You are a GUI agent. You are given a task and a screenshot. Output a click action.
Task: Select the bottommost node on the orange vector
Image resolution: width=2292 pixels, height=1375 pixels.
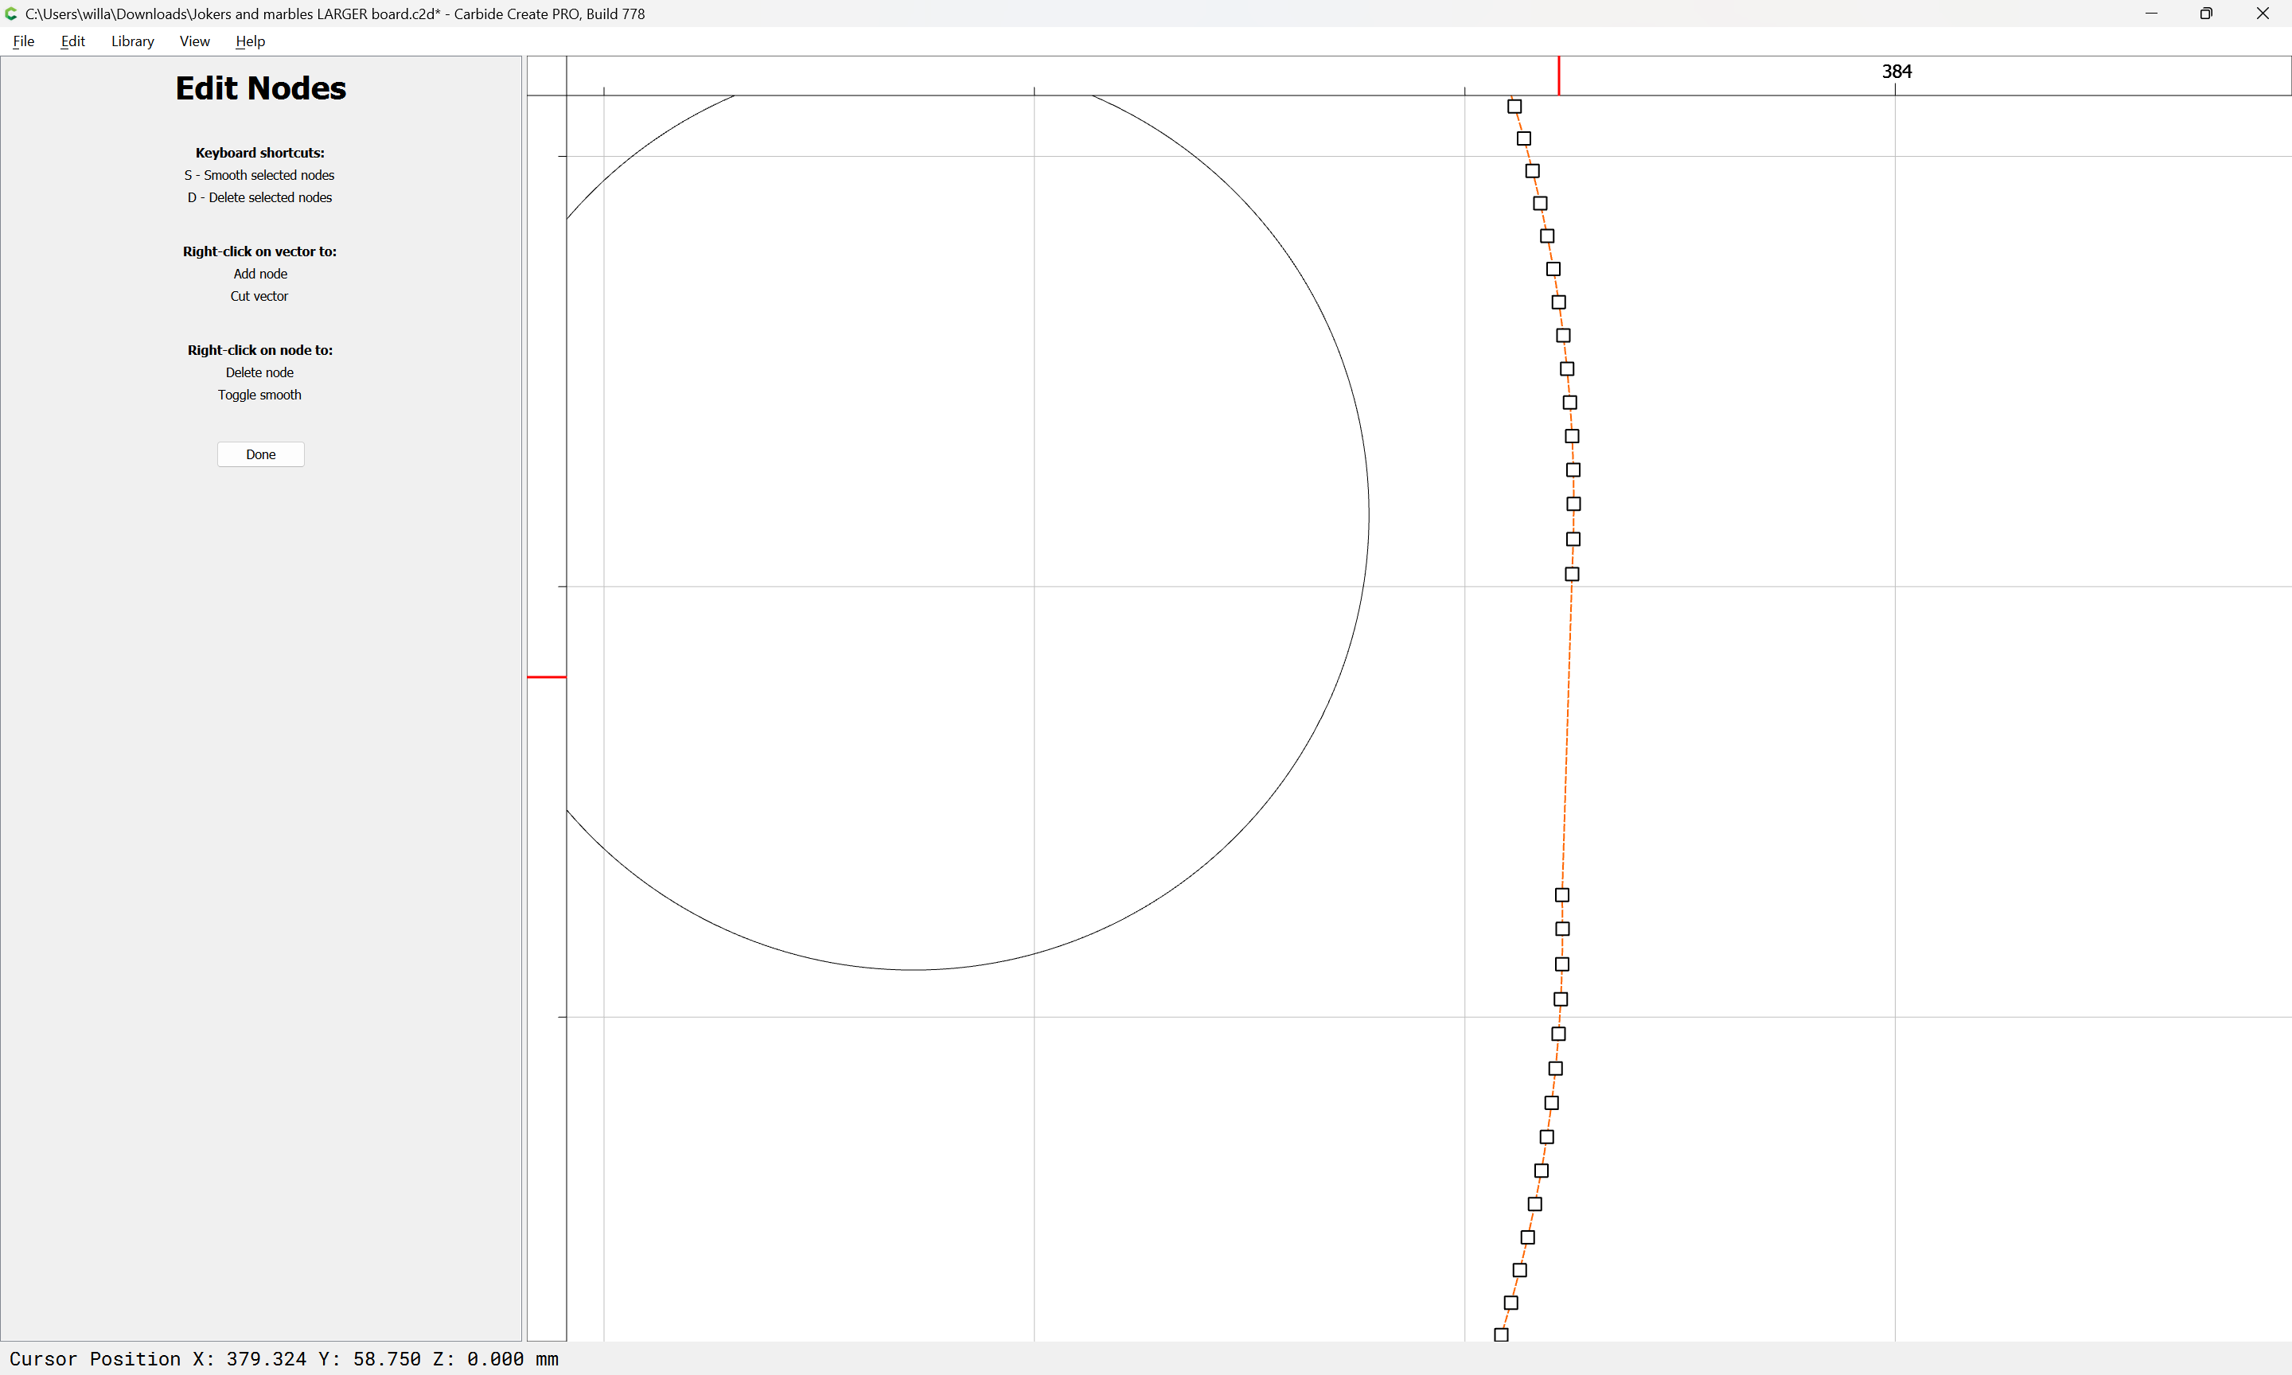(x=1502, y=1335)
